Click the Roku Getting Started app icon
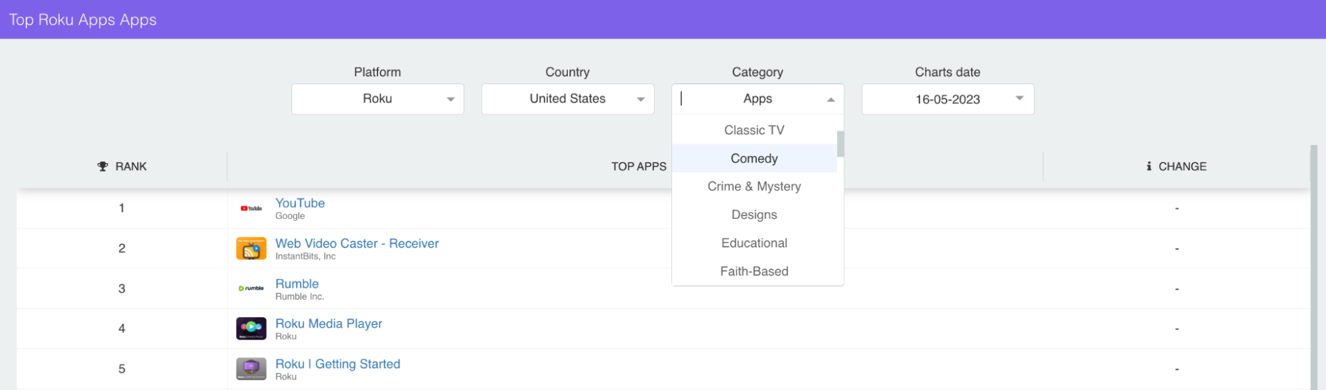1326x390 pixels. tap(251, 369)
